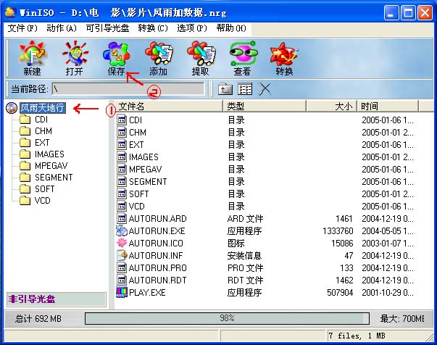Open the 帮助(H) menu
437x345 pixels.
[230, 28]
